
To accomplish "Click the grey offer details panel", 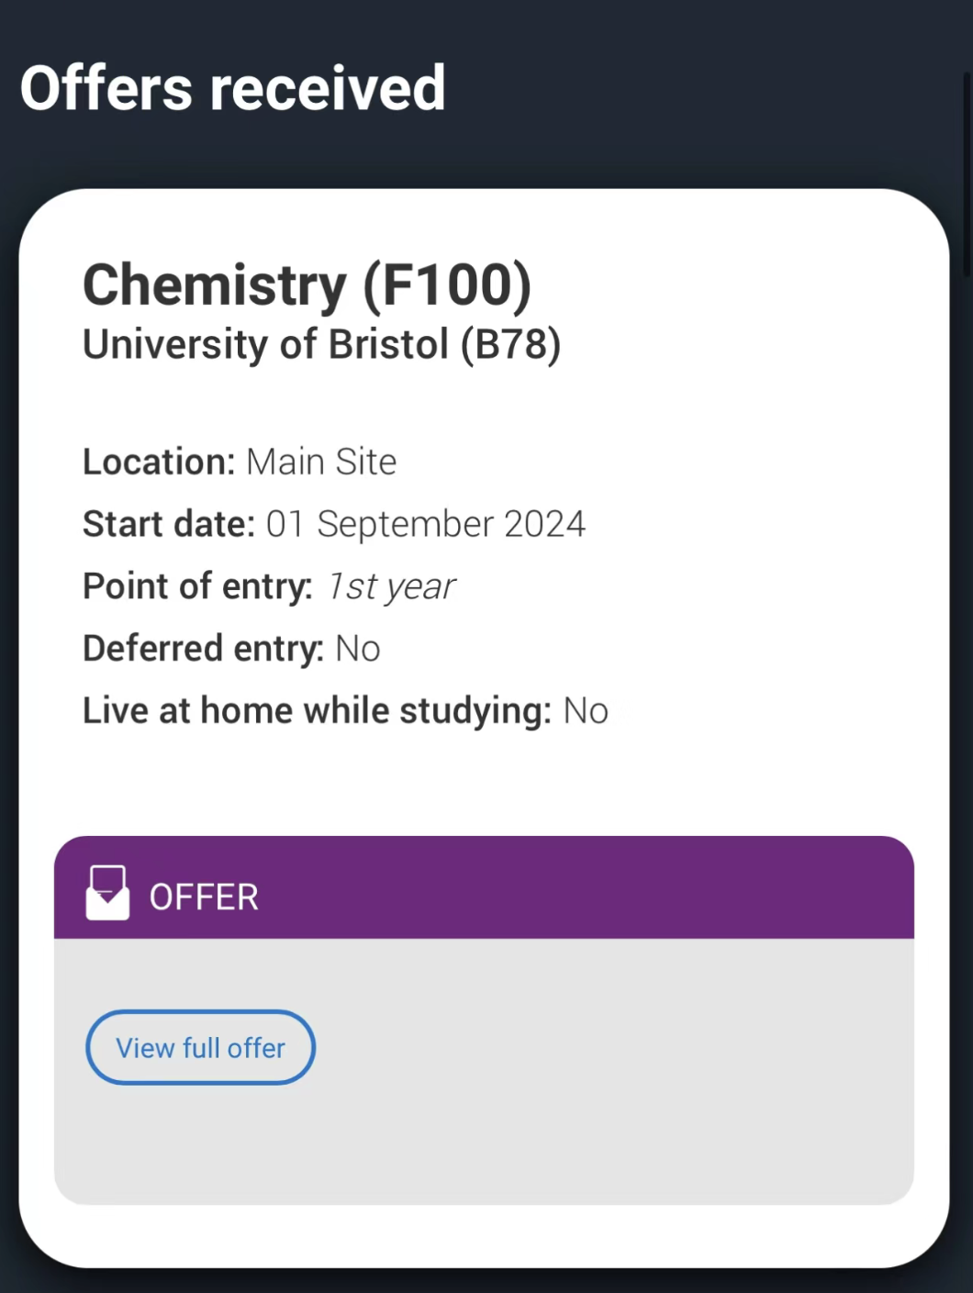I will coord(484,1071).
